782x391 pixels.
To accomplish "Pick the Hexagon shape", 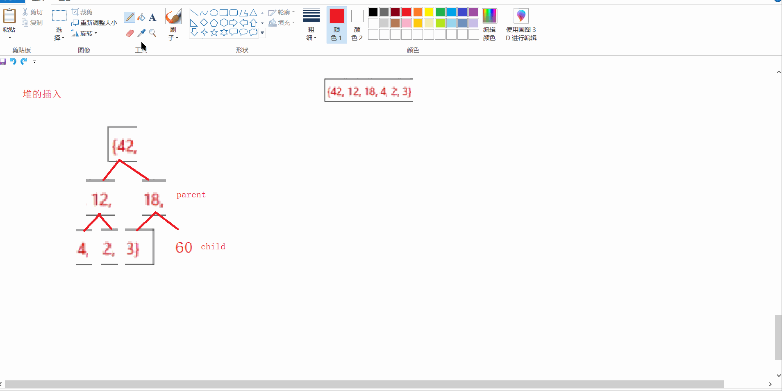I will [x=224, y=23].
